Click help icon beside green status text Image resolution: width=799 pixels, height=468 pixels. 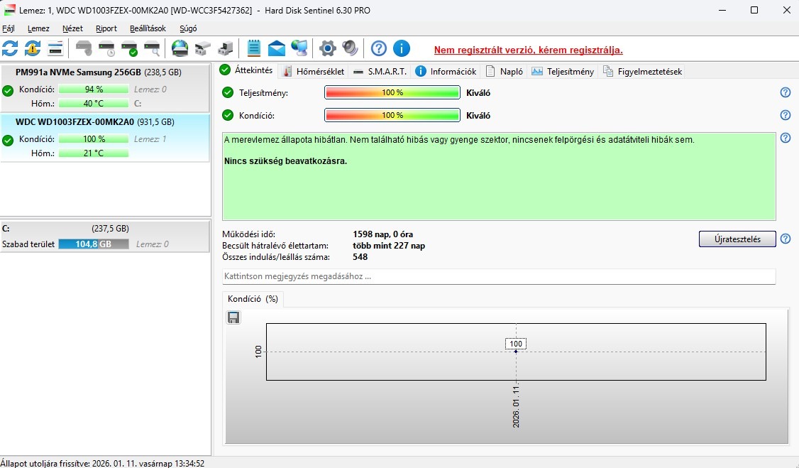[786, 138]
